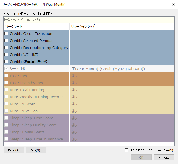Click the すべて(A) button

tap(14, 150)
